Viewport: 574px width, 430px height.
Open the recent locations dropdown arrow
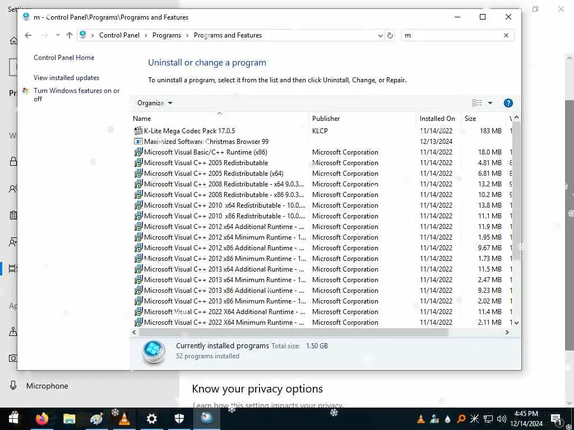pyautogui.click(x=58, y=35)
